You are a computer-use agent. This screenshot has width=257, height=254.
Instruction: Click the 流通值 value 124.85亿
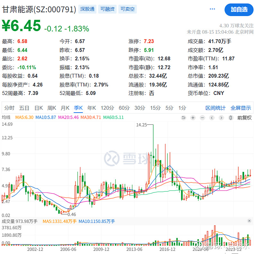point(219,85)
